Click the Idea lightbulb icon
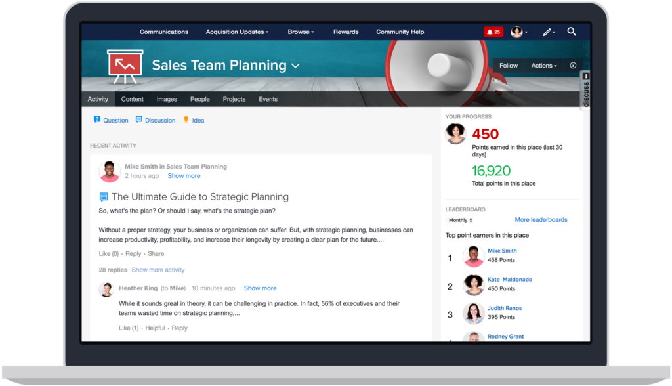672x386 pixels. click(186, 119)
